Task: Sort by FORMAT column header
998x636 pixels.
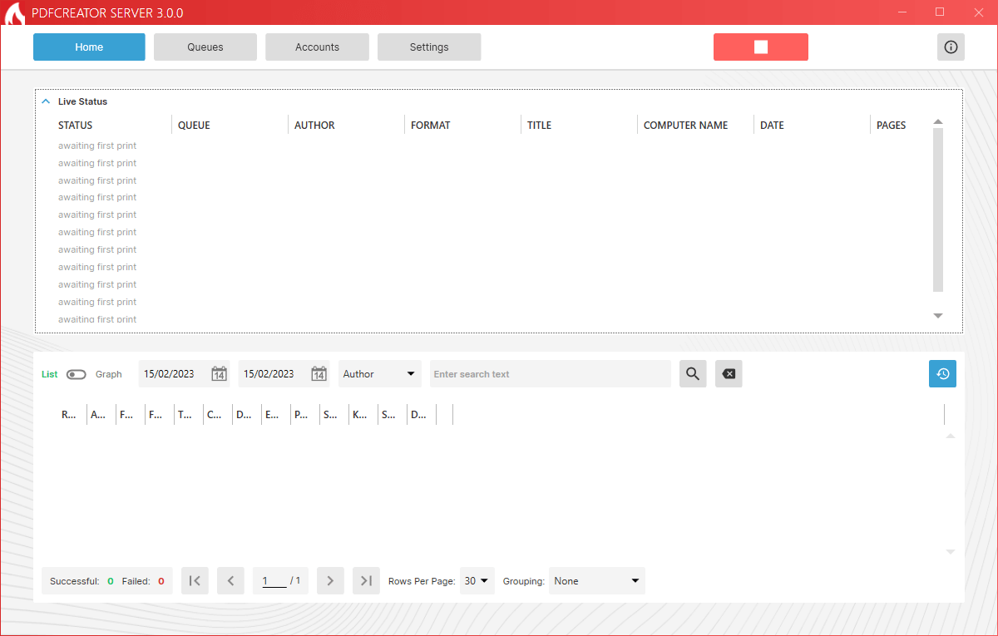Action: (x=430, y=126)
